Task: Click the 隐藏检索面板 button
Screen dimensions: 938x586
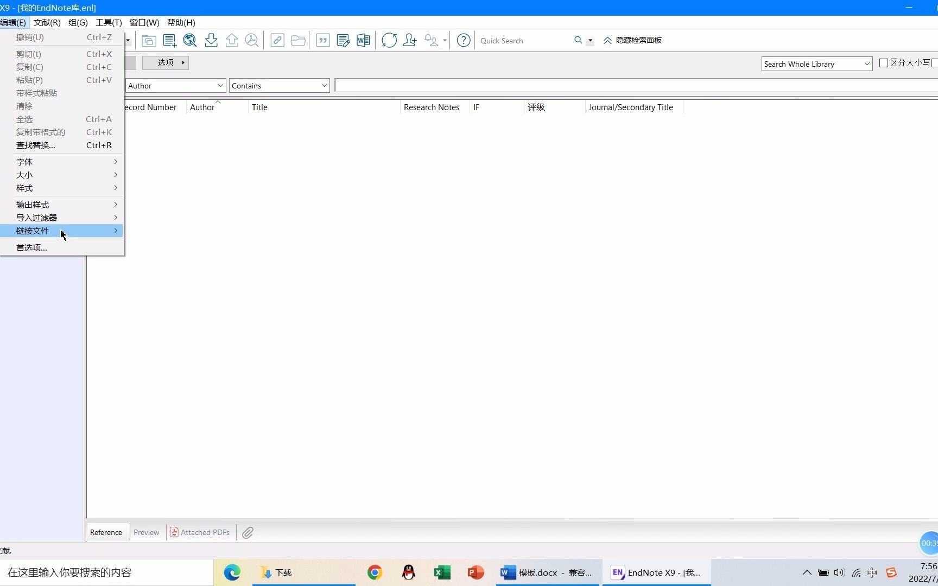Action: pos(632,40)
